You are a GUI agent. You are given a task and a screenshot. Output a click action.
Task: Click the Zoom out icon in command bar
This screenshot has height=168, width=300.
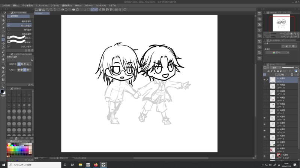point(51,9)
